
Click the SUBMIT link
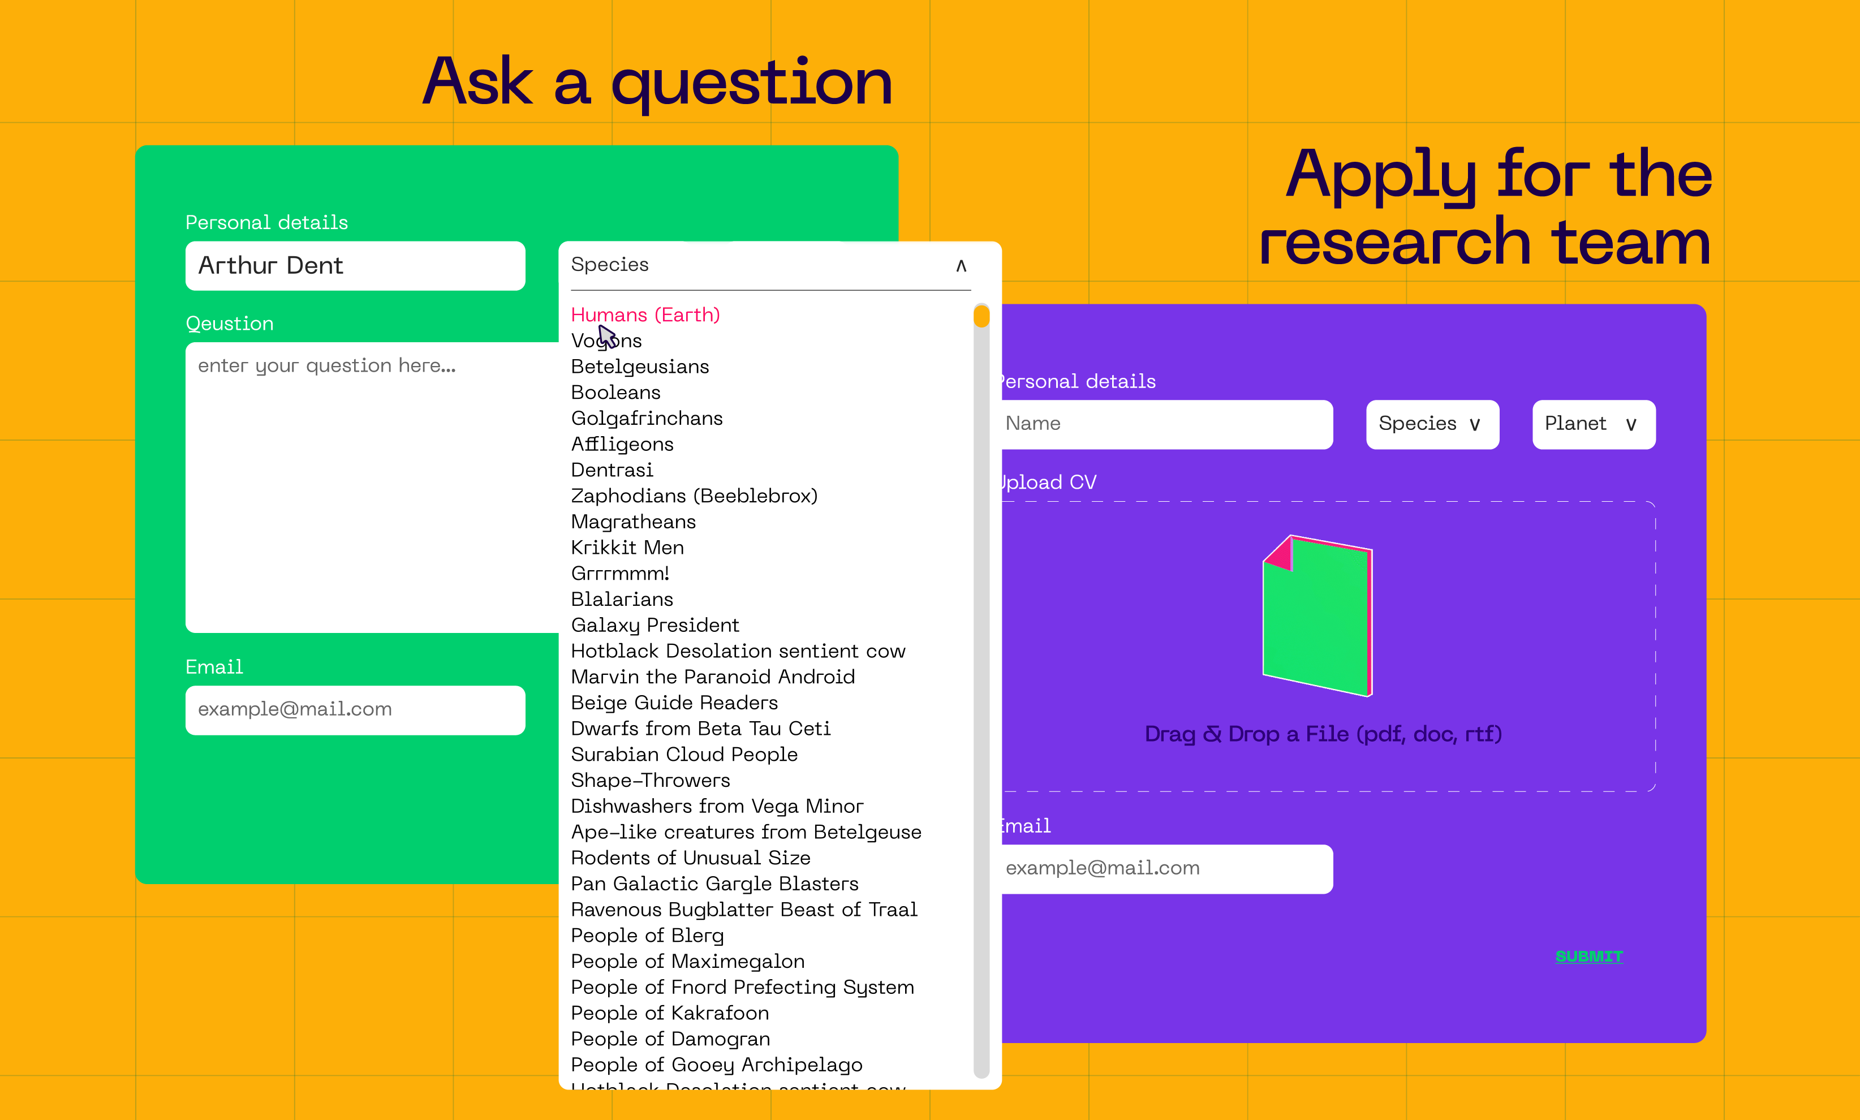coord(1588,956)
